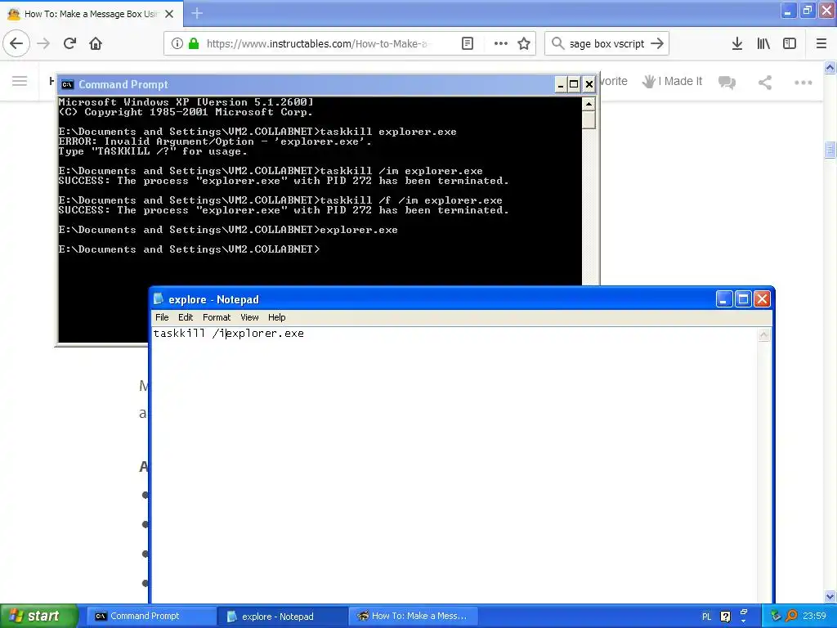Screen dimensions: 837x628
Task: Maximize the Notepad window
Action: point(743,299)
